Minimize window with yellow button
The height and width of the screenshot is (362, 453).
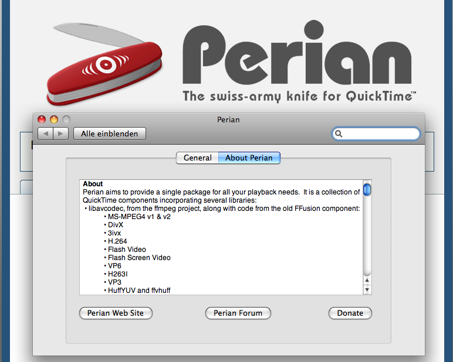coord(54,119)
